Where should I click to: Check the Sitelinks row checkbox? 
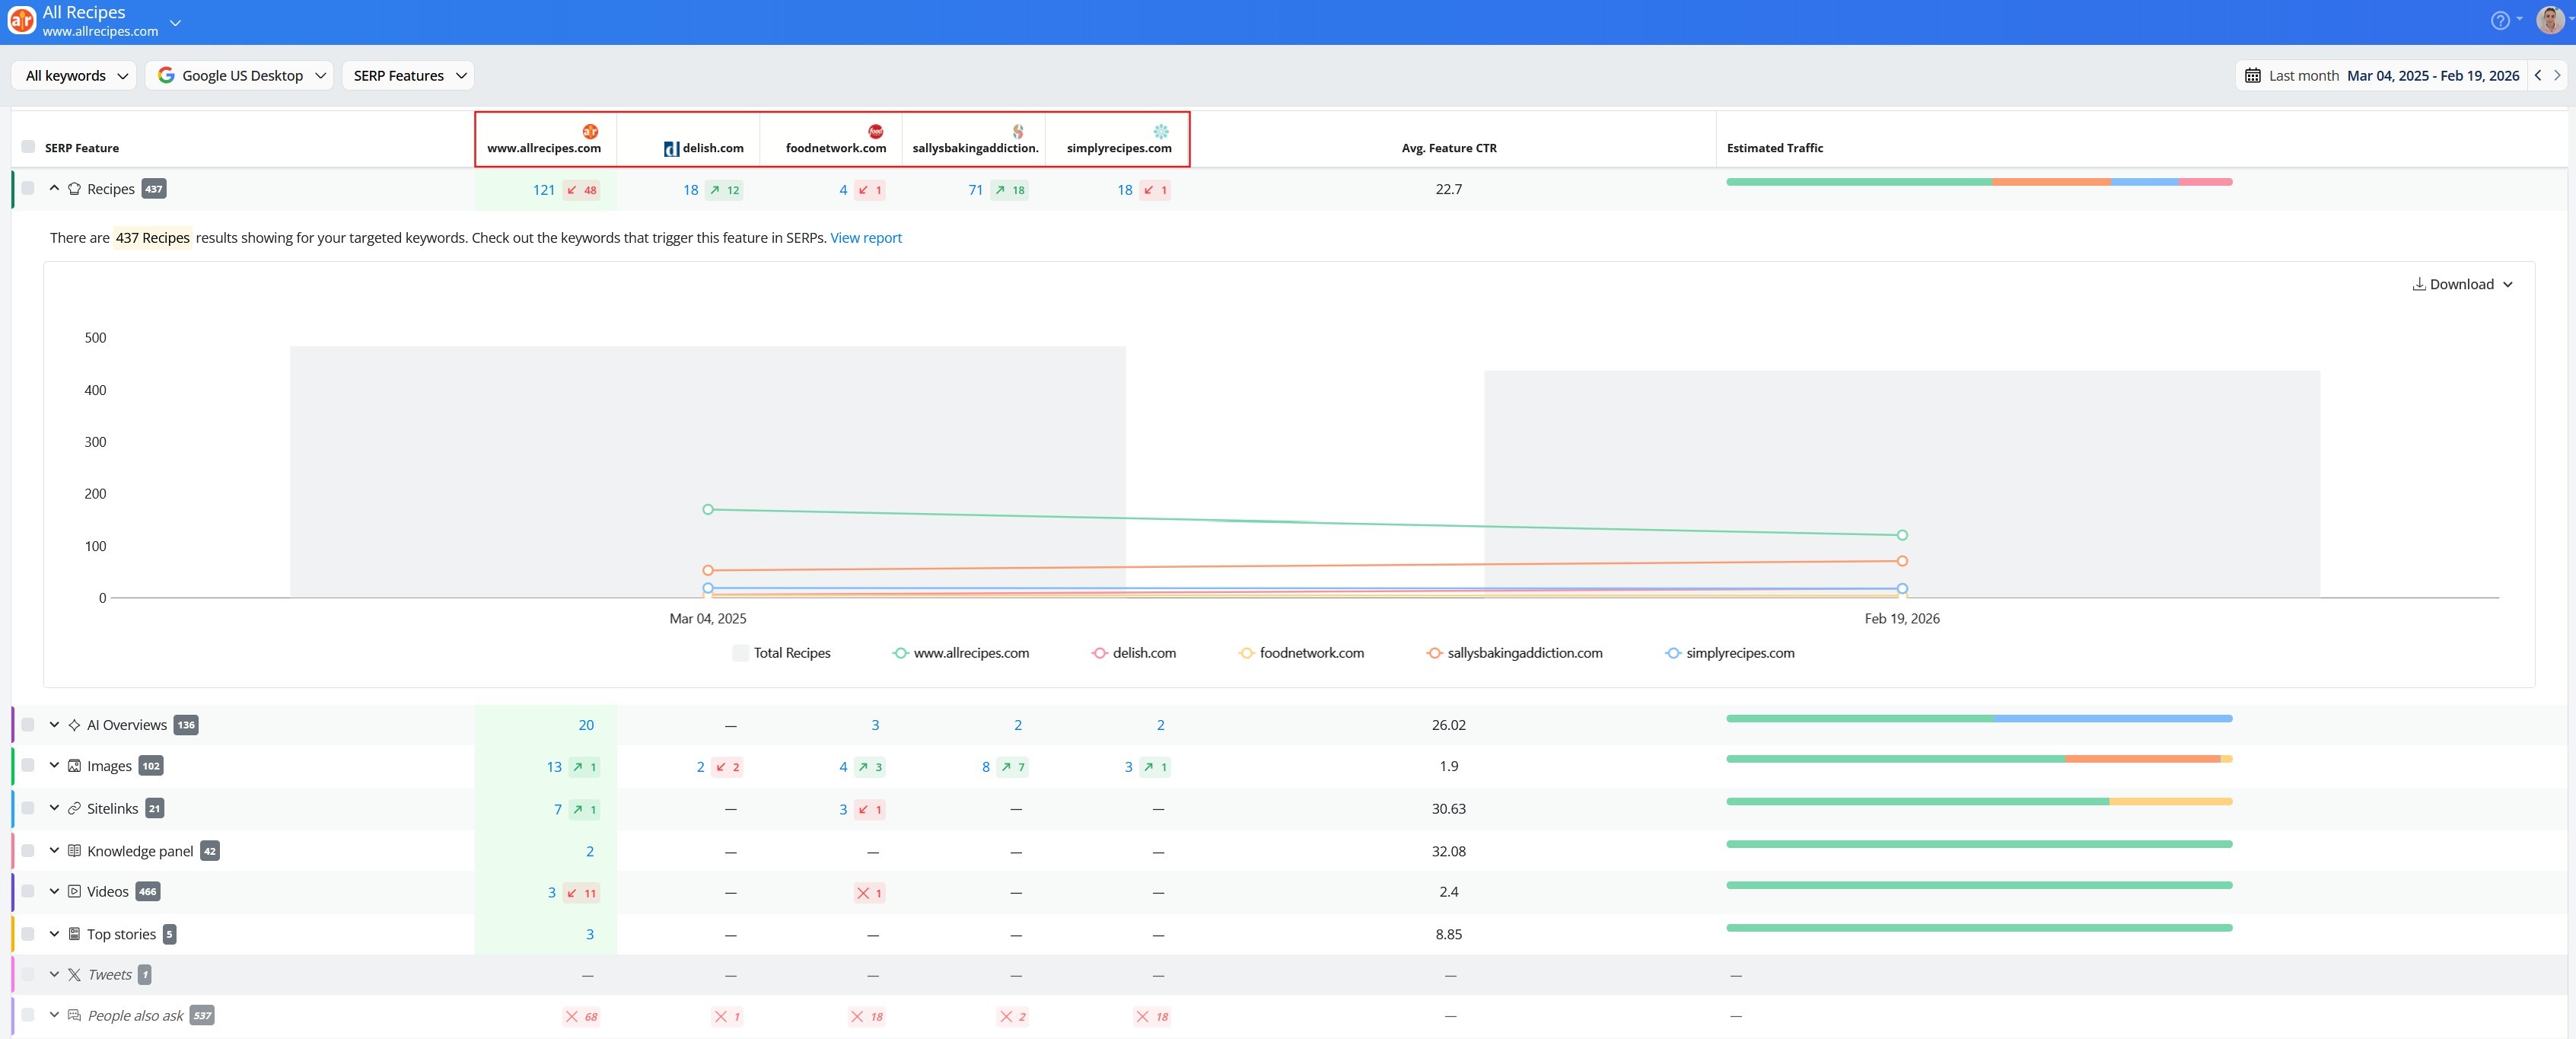click(28, 808)
